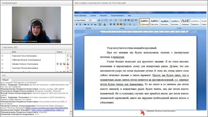Open font color dropdown arrow
This screenshot has height=117, width=208.
click(x=107, y=24)
